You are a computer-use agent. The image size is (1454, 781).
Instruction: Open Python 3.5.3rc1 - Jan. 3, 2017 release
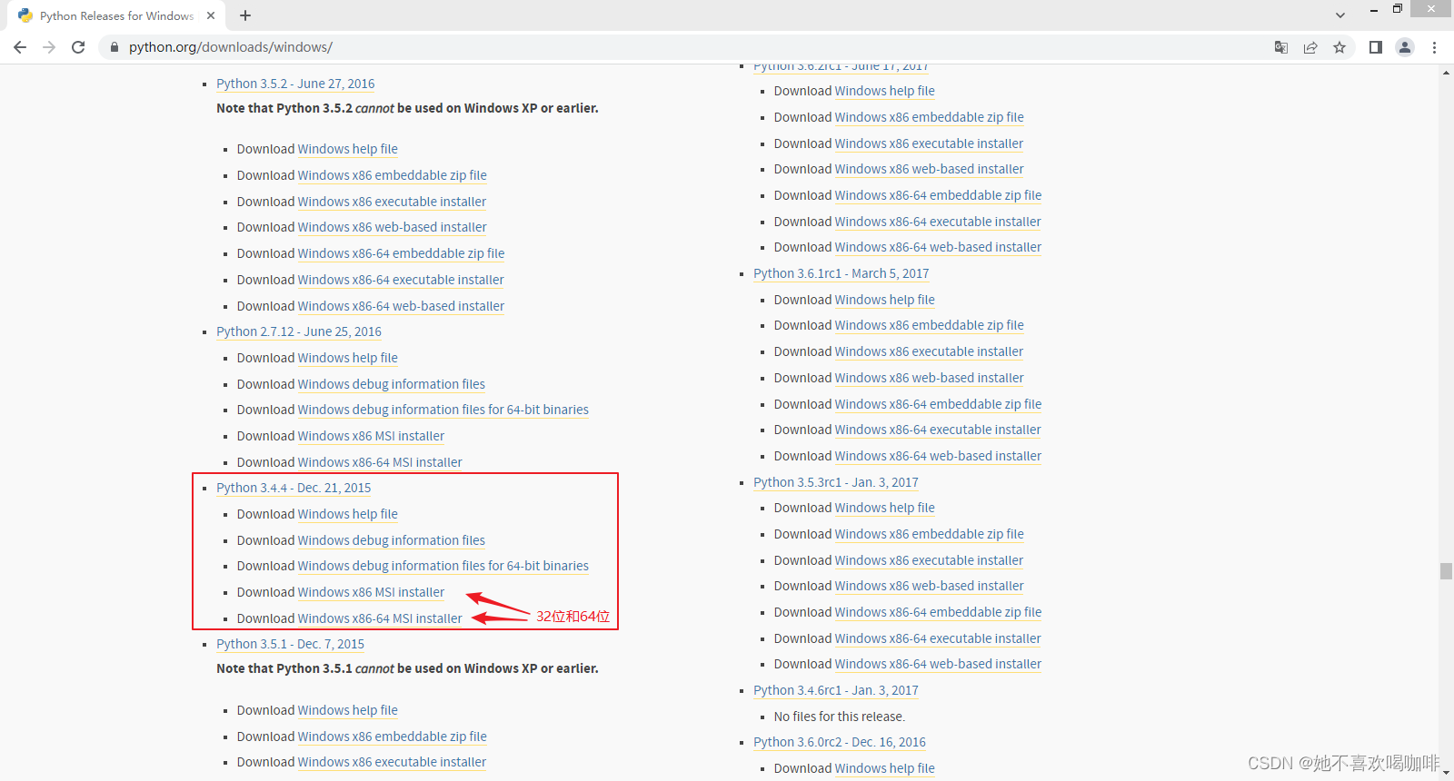(836, 482)
